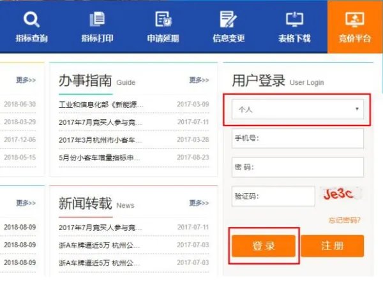This screenshot has height=283, width=383.
Task: Click the date 2017-08-23
Action: pyautogui.click(x=193, y=157)
